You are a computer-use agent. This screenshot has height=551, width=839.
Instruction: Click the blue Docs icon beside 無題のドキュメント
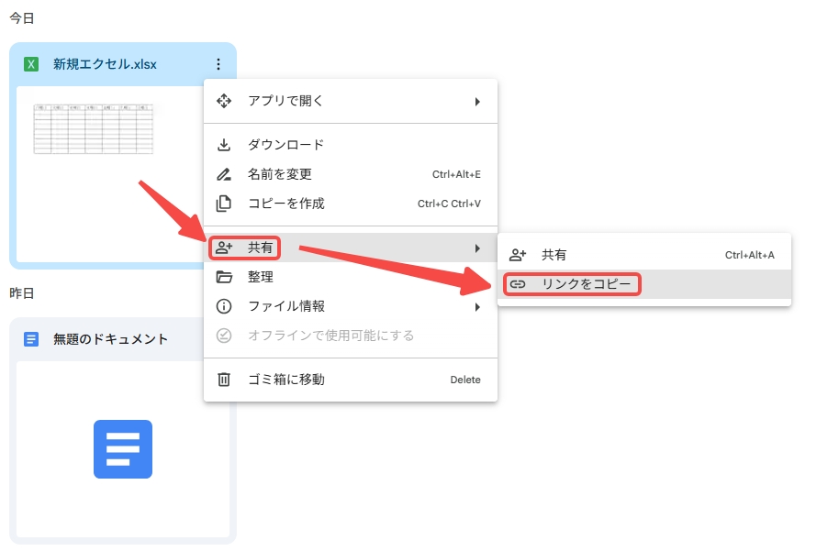click(31, 339)
